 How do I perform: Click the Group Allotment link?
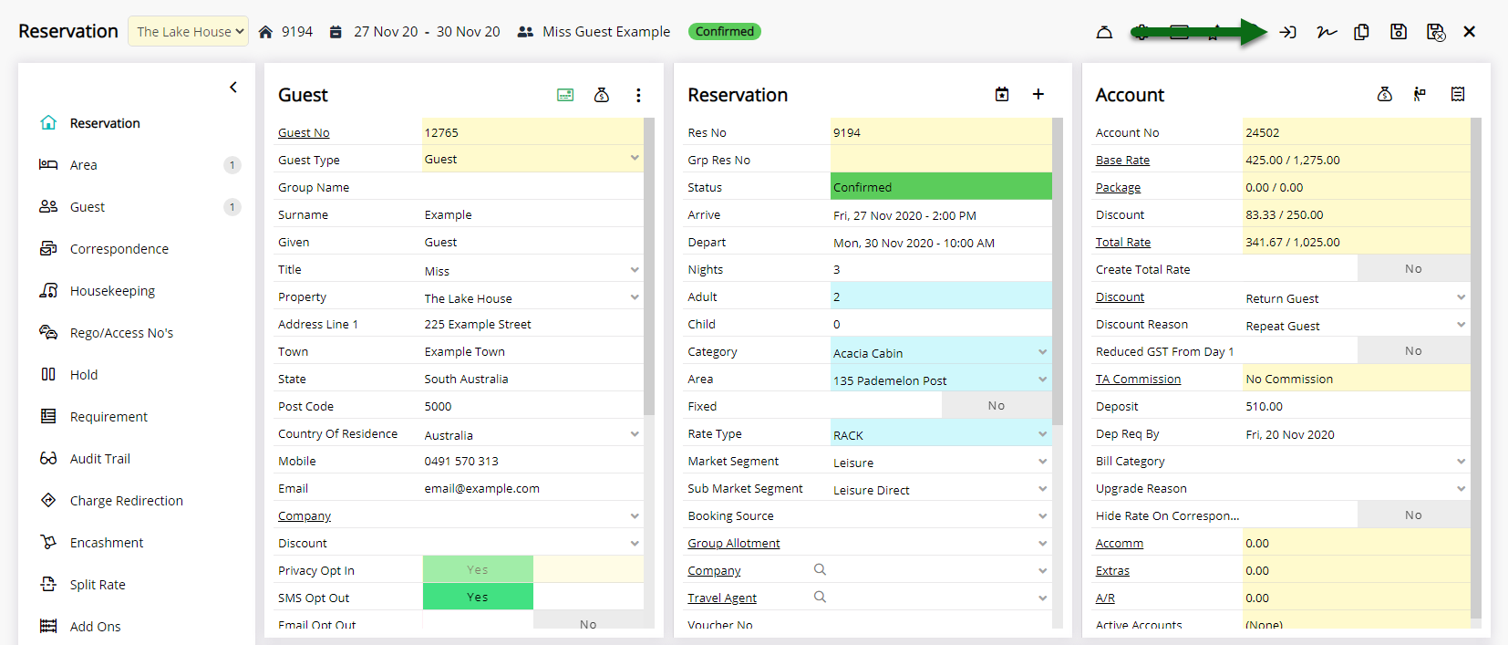(734, 543)
